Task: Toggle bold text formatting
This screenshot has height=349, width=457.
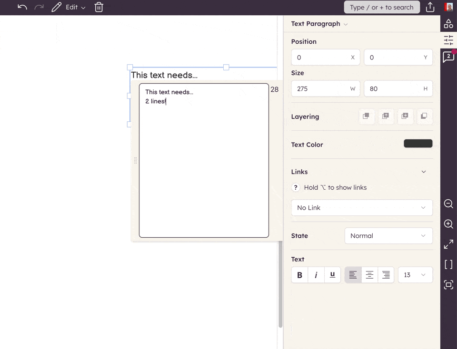Action: click(299, 275)
